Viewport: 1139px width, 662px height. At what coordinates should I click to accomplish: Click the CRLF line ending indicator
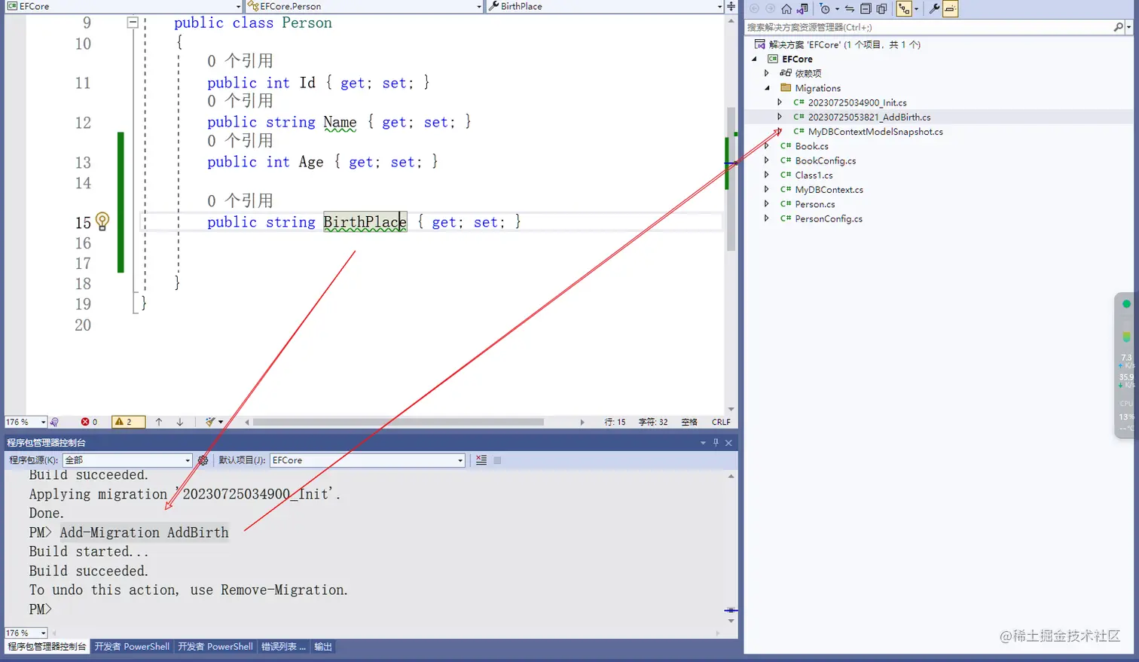721,422
